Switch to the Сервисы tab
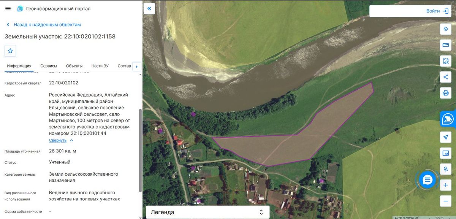 [x=49, y=66]
